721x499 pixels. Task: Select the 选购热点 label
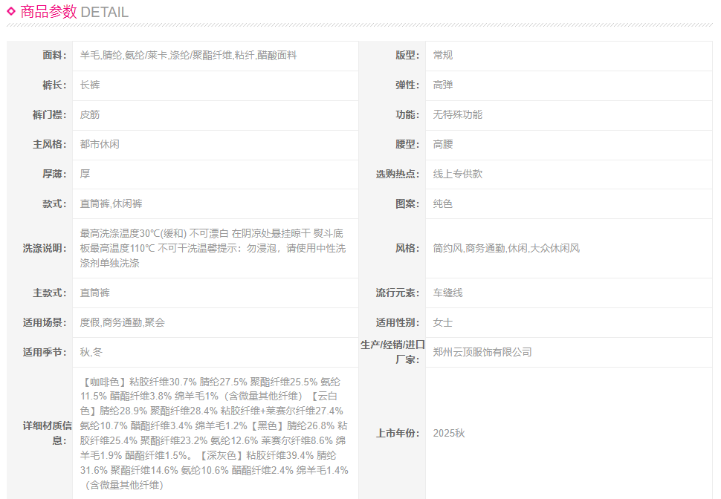coord(398,175)
